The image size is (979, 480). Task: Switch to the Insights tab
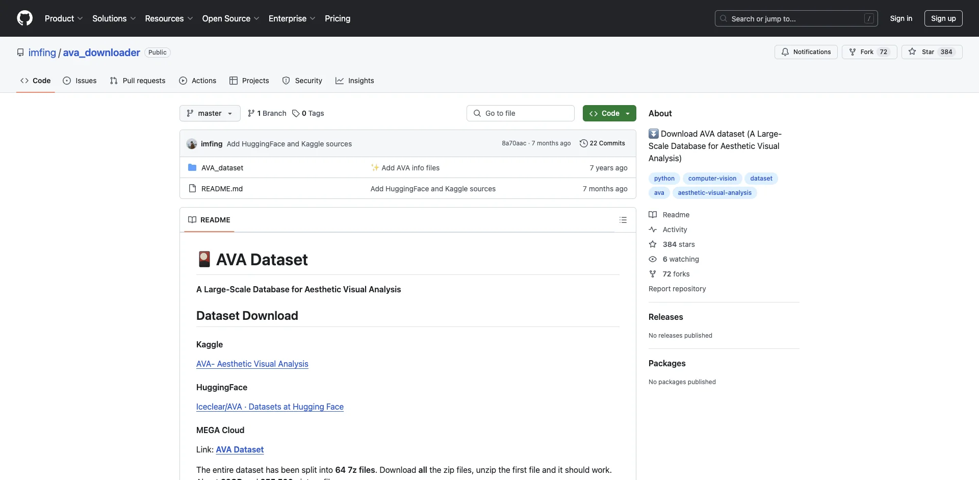point(355,81)
